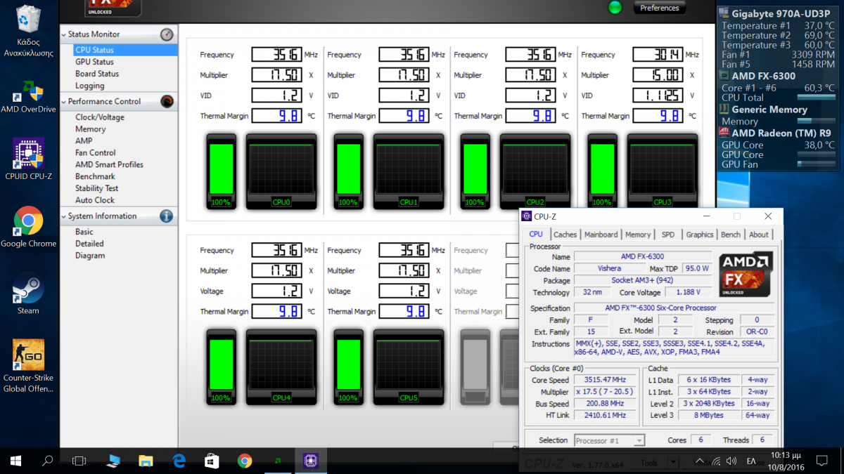
Task: Click the Memory usage bar in gadget
Action: coord(816,121)
